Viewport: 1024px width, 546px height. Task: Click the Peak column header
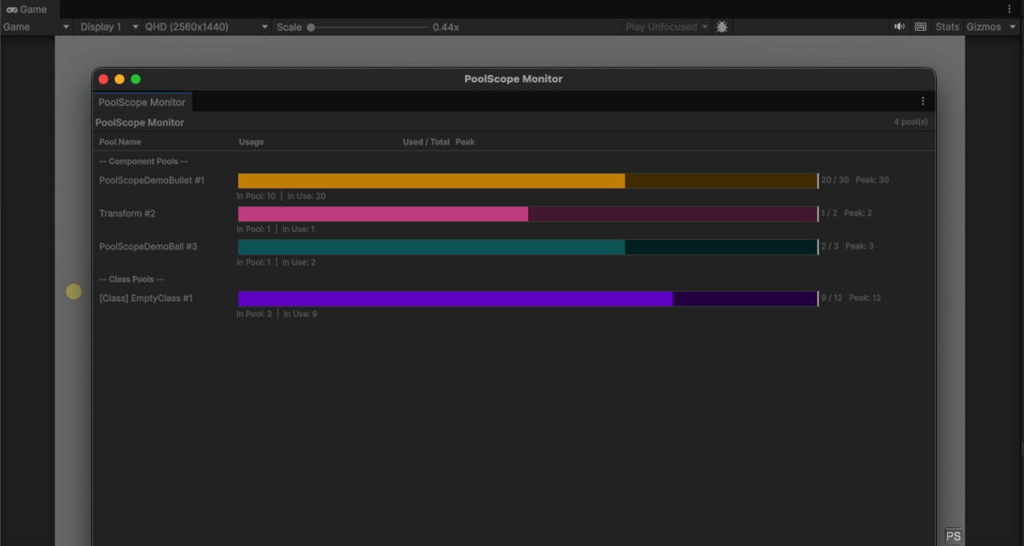click(465, 142)
